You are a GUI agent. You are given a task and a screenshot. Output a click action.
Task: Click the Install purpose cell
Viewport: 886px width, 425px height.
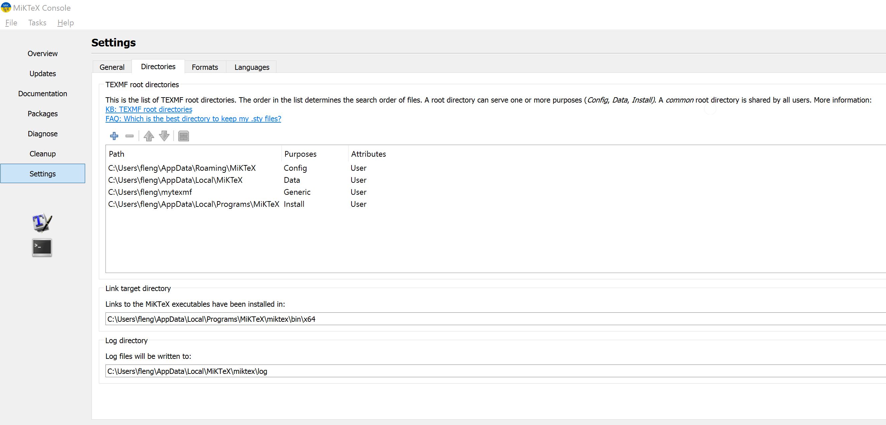click(294, 204)
